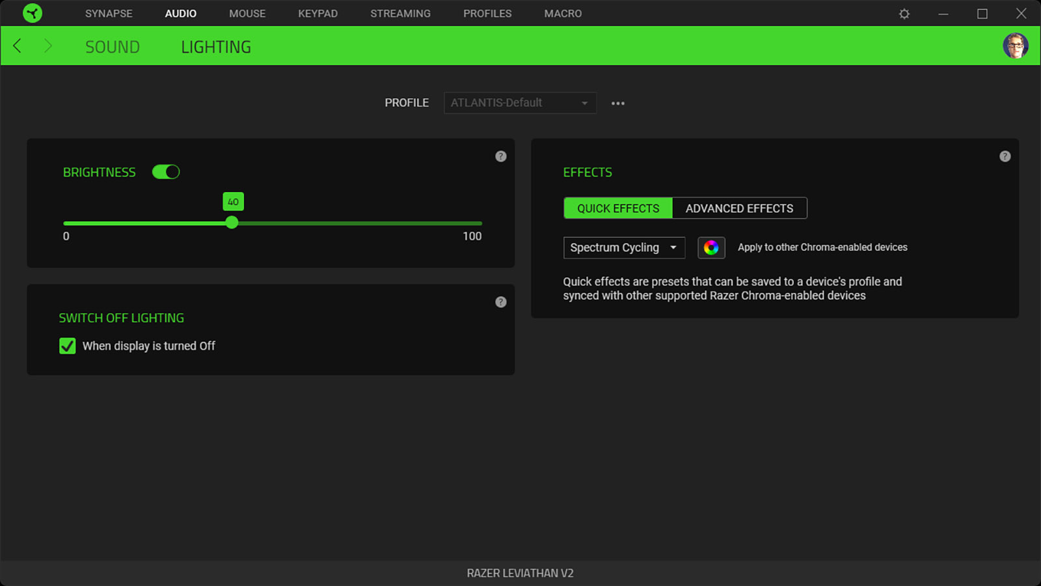The height and width of the screenshot is (586, 1041).
Task: Switch to the Mouse tab
Action: click(247, 14)
